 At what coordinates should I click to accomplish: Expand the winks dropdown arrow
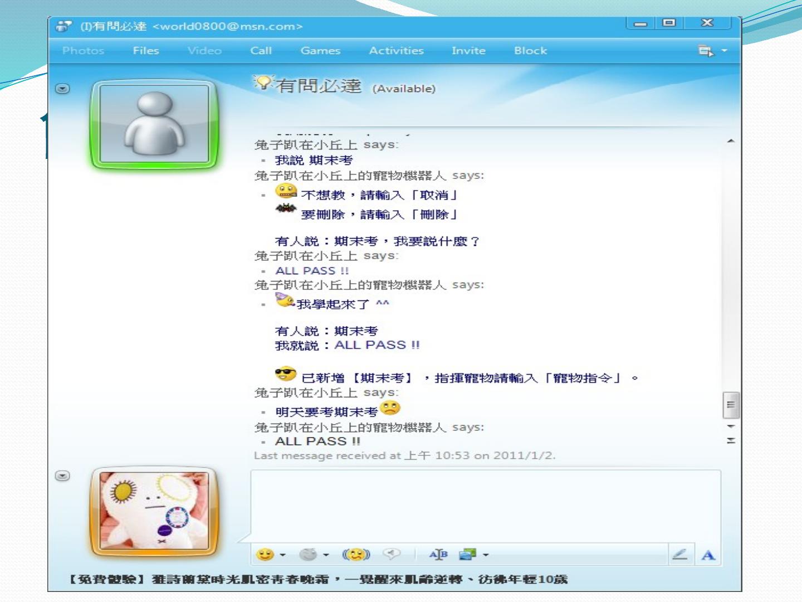click(326, 555)
